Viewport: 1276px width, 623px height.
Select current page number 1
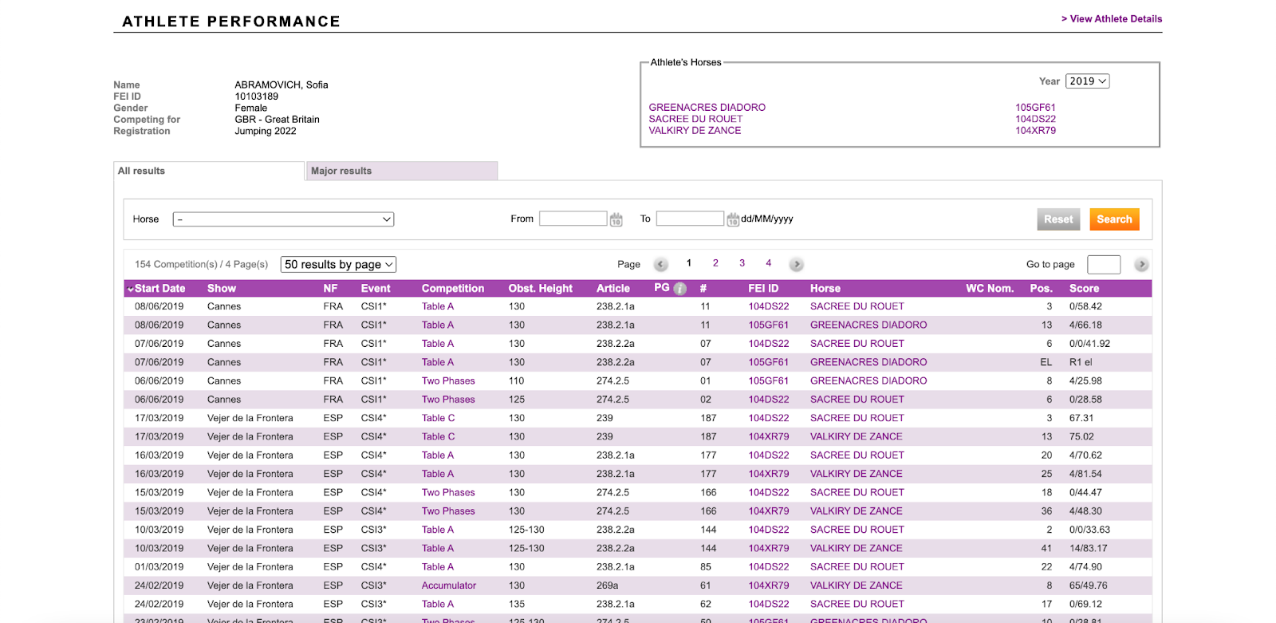click(x=689, y=263)
